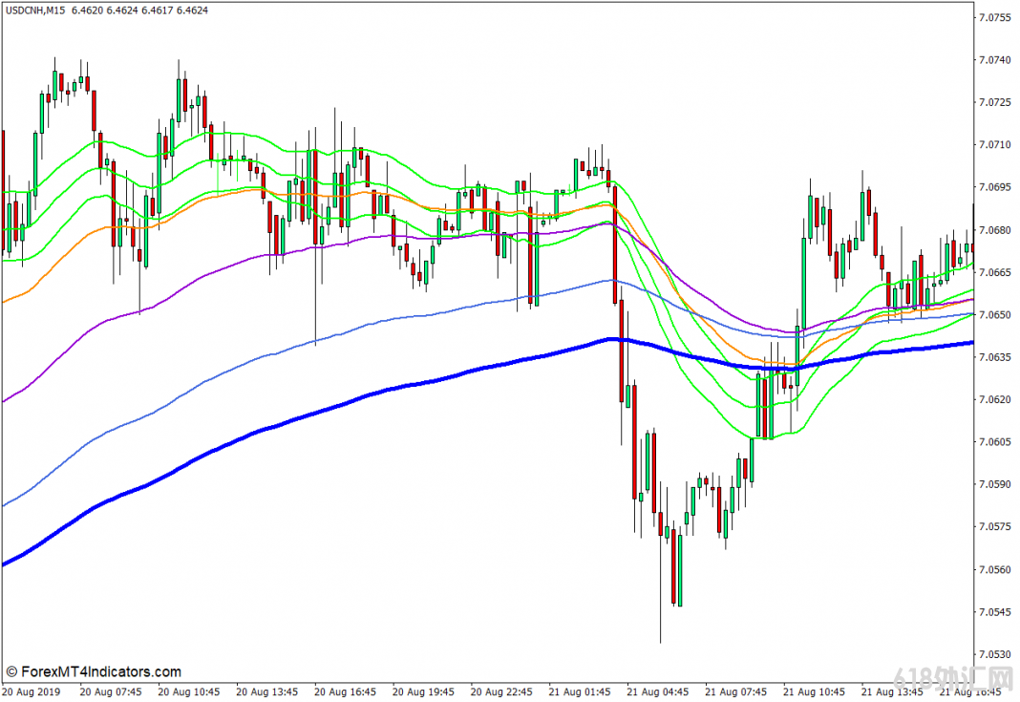The width and height of the screenshot is (1020, 702).
Task: Click the 7.0650 price axis label
Action: coord(994,315)
